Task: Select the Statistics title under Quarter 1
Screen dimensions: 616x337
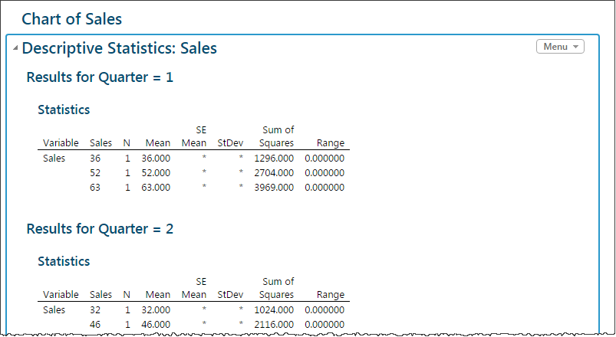Action: pos(64,110)
